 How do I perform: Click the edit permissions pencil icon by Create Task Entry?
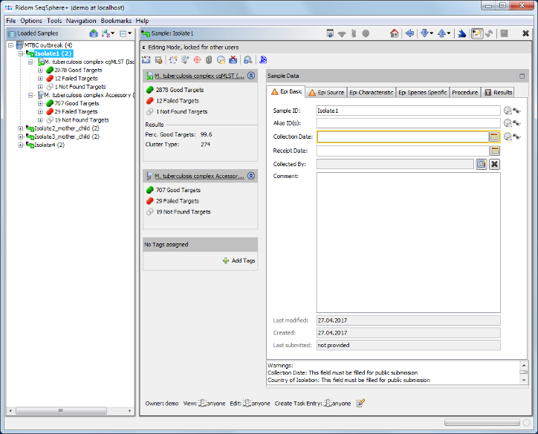tap(360, 403)
